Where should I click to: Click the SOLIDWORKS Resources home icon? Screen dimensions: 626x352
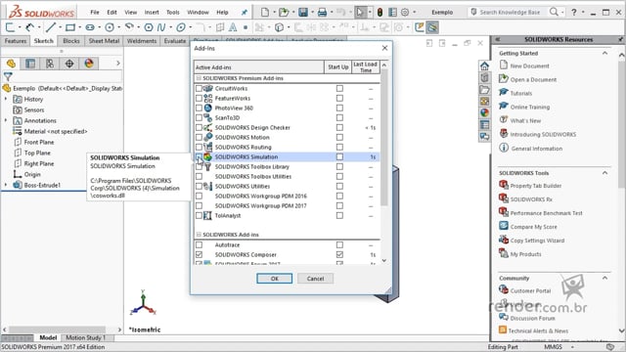(x=485, y=66)
